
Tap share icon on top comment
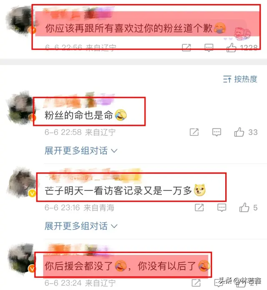186,47
